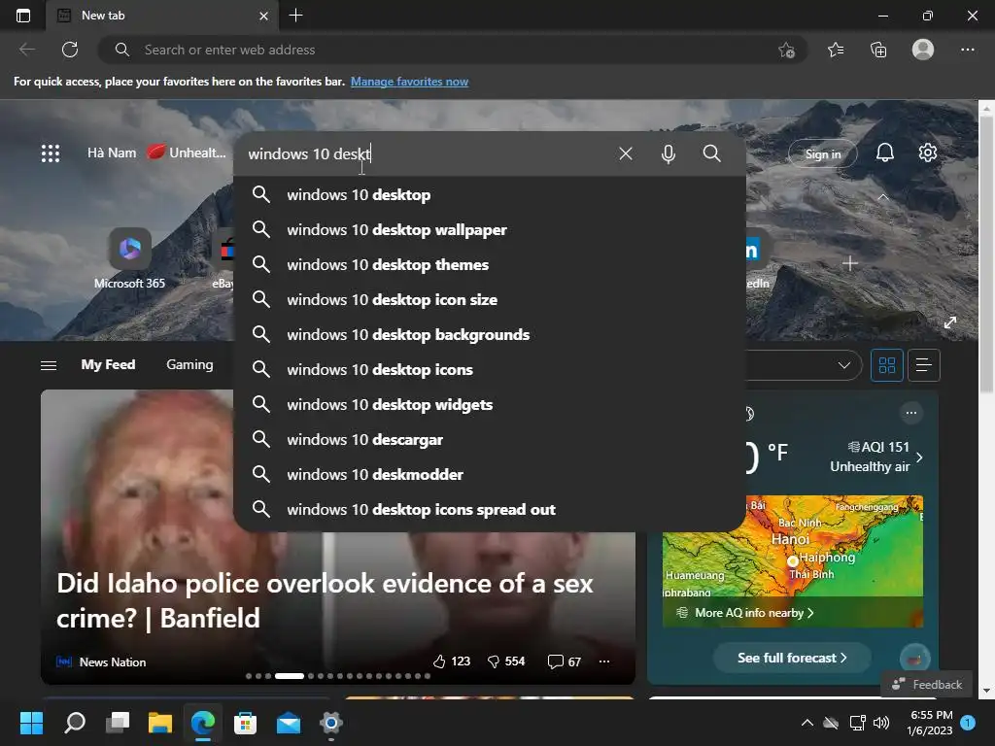This screenshot has height=746, width=995.
Task: Choose suggestion 'windows 10 descargar'
Action: [x=490, y=439]
